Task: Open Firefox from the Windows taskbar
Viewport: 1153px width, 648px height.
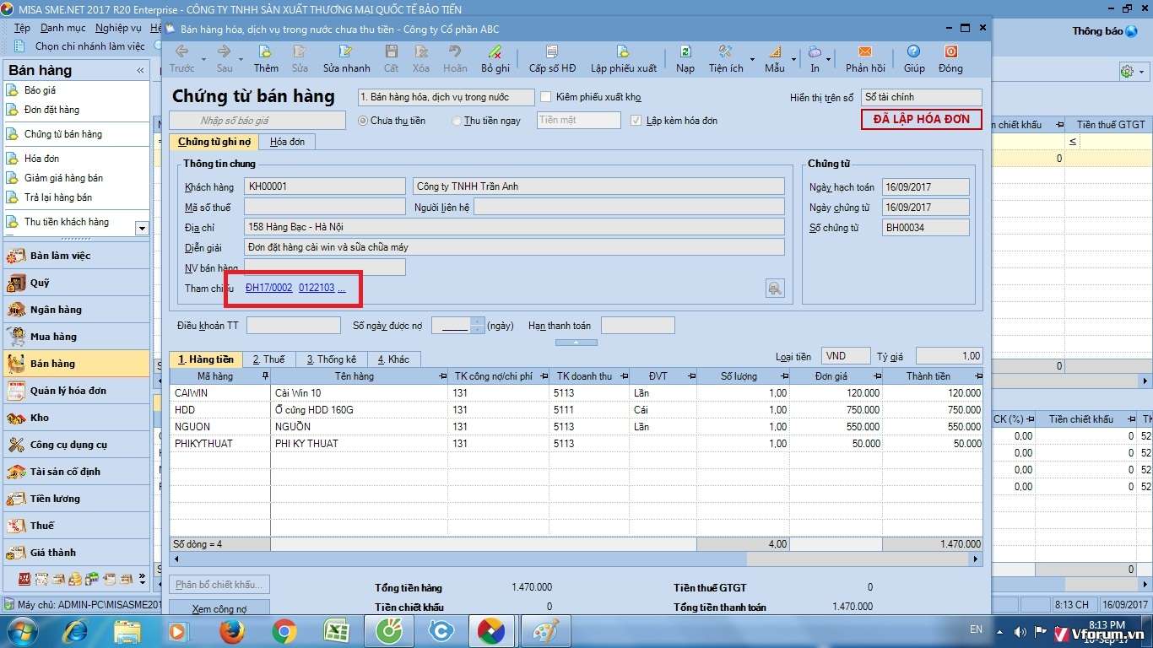Action: 232,630
